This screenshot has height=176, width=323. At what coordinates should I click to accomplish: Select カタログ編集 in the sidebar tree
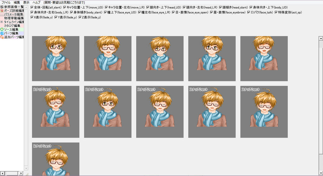(x=12, y=26)
